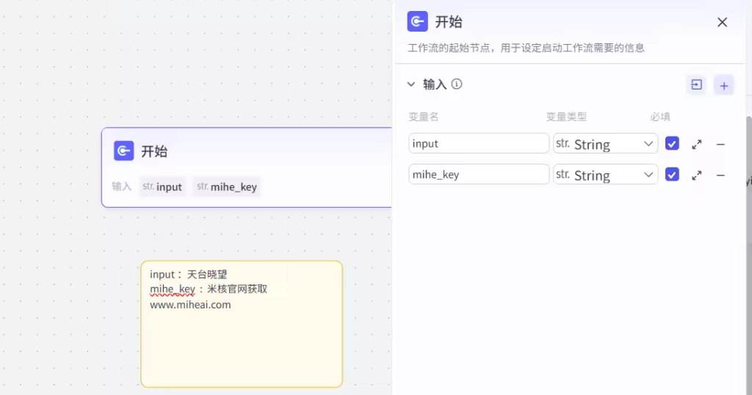Click the info icon next to 输入
The image size is (752, 395).
pyautogui.click(x=457, y=84)
